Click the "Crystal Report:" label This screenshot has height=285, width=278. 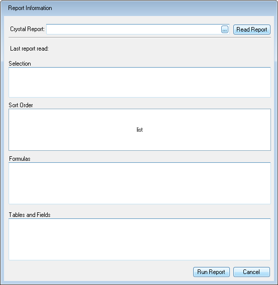27,29
